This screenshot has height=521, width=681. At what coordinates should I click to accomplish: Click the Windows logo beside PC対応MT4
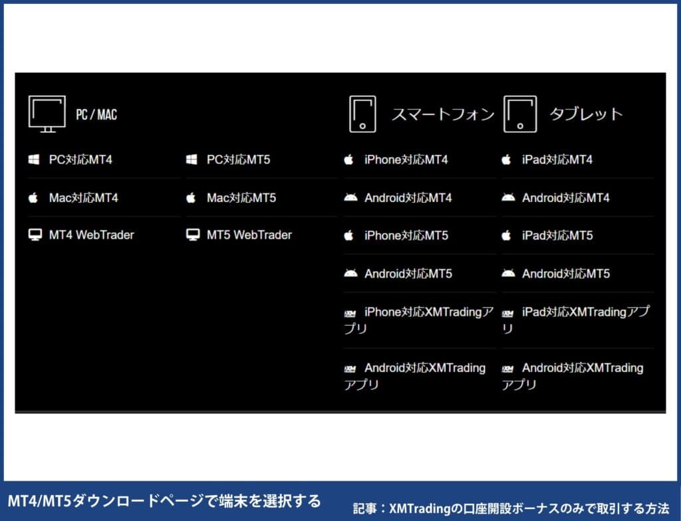coord(33,159)
